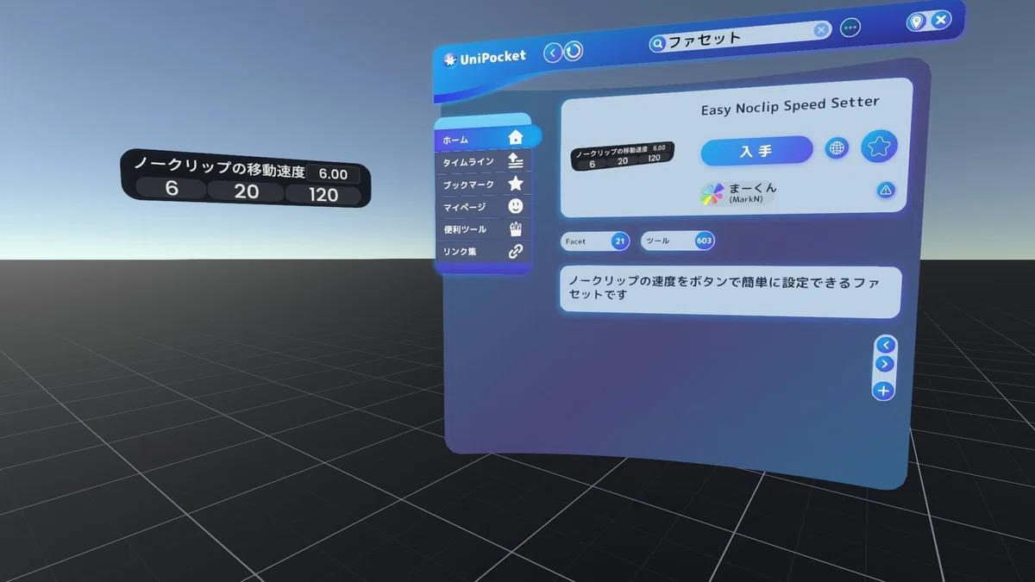This screenshot has width=1035, height=582.
Task: Set noclip speed to 6 on the floating panel
Action: pyautogui.click(x=172, y=190)
